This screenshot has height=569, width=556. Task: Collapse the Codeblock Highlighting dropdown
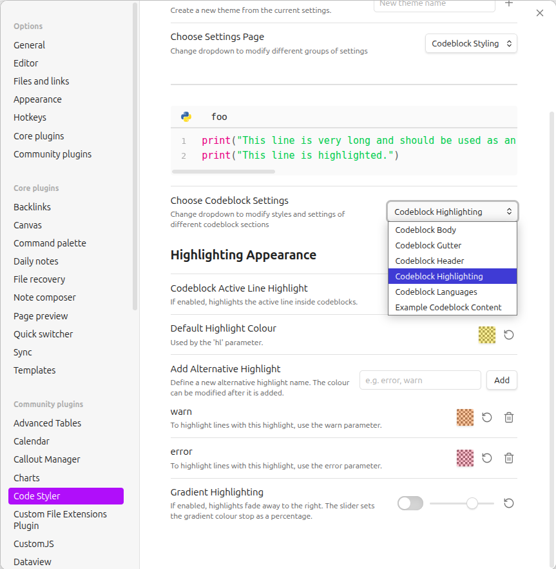click(452, 212)
